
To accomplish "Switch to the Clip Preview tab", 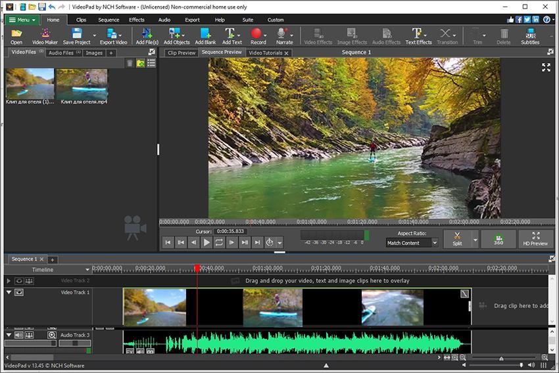I will 181,53.
